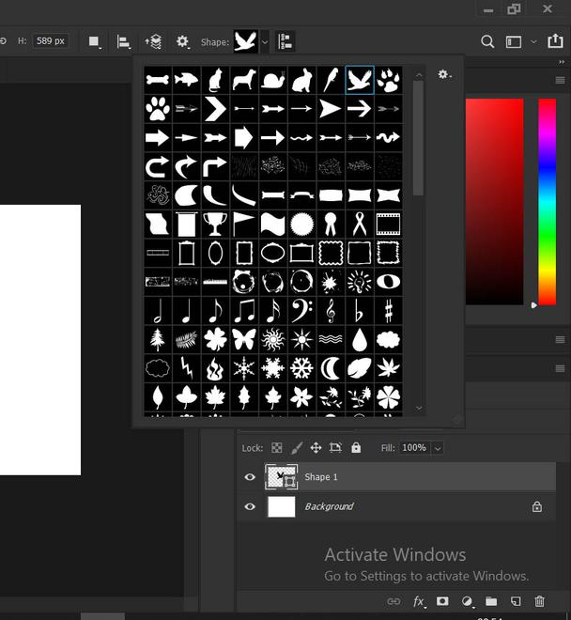The width and height of the screenshot is (571, 620).
Task: Click the delete layer trash icon
Action: 539,601
